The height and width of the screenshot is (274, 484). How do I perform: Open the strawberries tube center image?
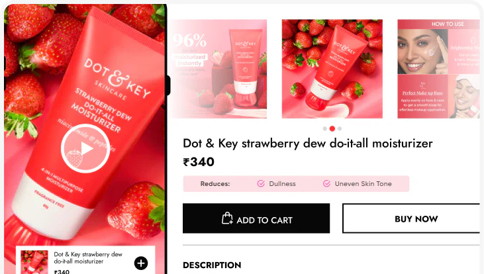click(x=332, y=69)
